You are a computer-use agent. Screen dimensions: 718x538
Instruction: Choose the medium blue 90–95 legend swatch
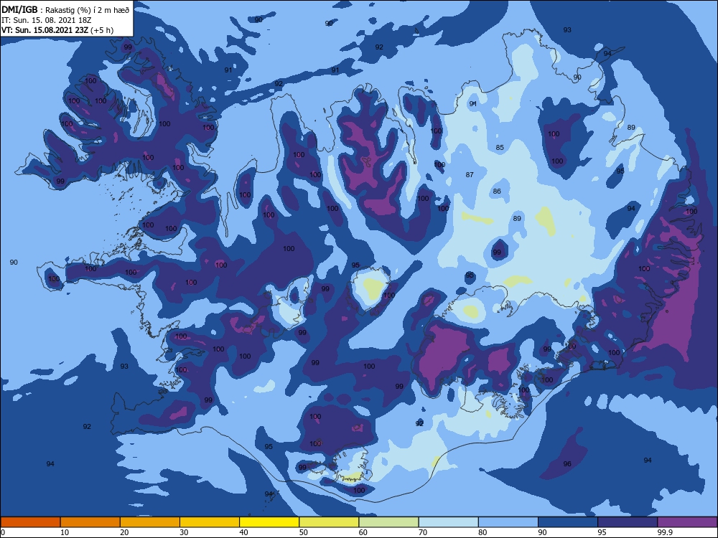pyautogui.click(x=568, y=522)
